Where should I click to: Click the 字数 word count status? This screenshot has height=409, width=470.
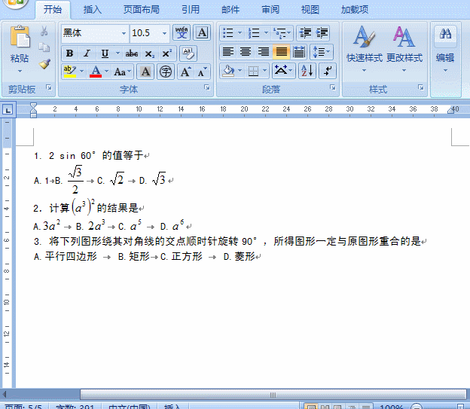[75, 407]
